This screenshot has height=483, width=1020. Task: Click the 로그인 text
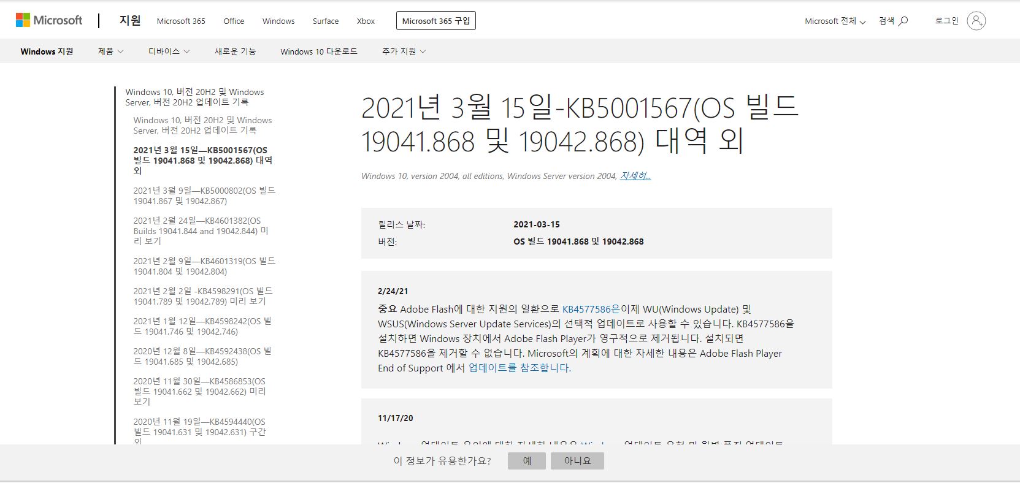coord(946,21)
